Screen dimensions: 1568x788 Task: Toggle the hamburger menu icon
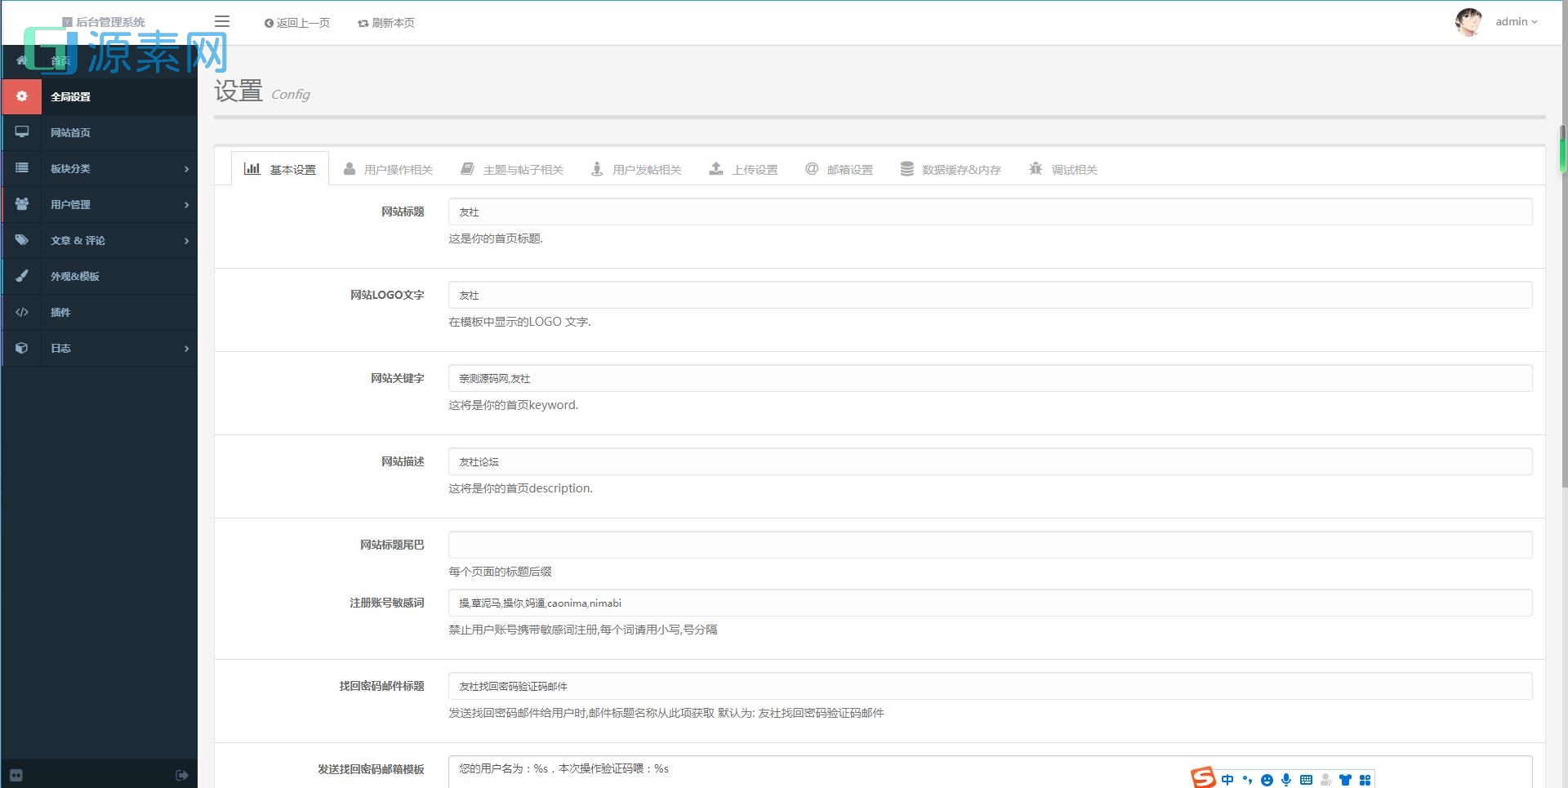(x=221, y=21)
